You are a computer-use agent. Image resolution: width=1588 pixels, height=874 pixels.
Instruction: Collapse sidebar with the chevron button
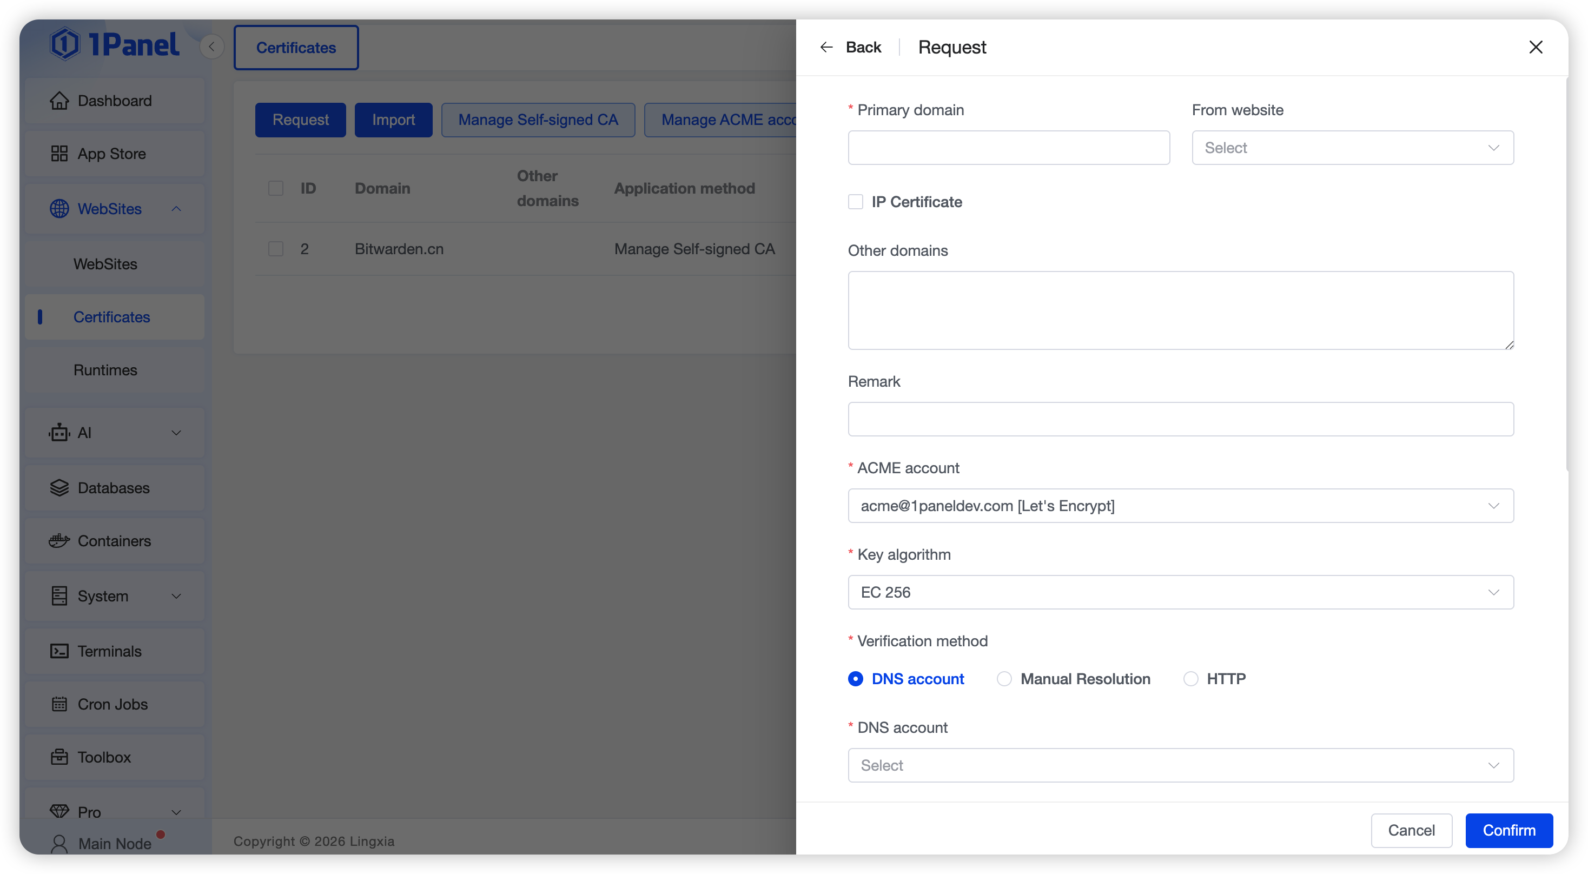211,47
